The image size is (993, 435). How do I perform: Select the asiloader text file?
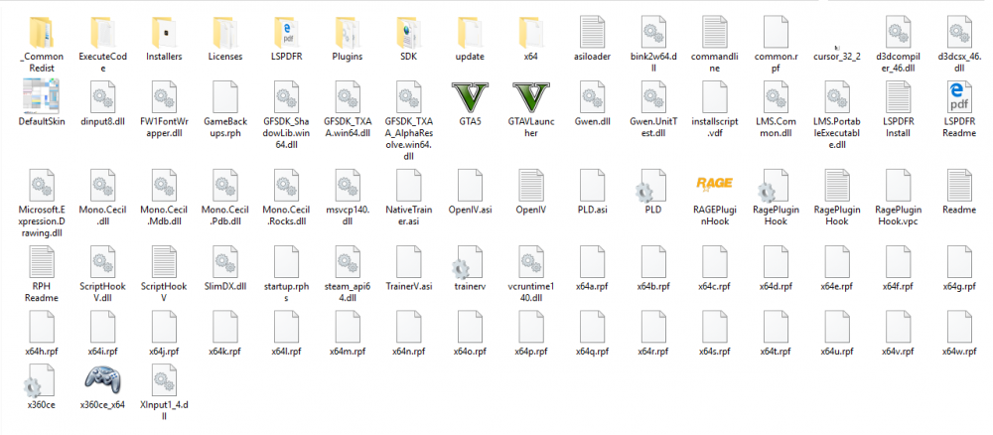pyautogui.click(x=593, y=33)
